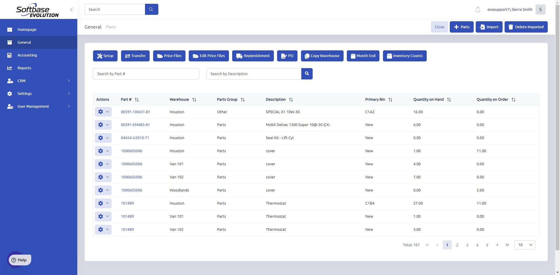Open the Transfer parts button
Screen dimensions: 560x275
[135, 56]
